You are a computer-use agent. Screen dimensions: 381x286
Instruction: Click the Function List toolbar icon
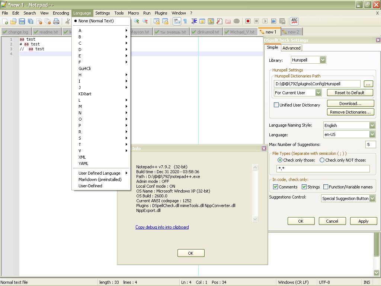tap(220, 21)
